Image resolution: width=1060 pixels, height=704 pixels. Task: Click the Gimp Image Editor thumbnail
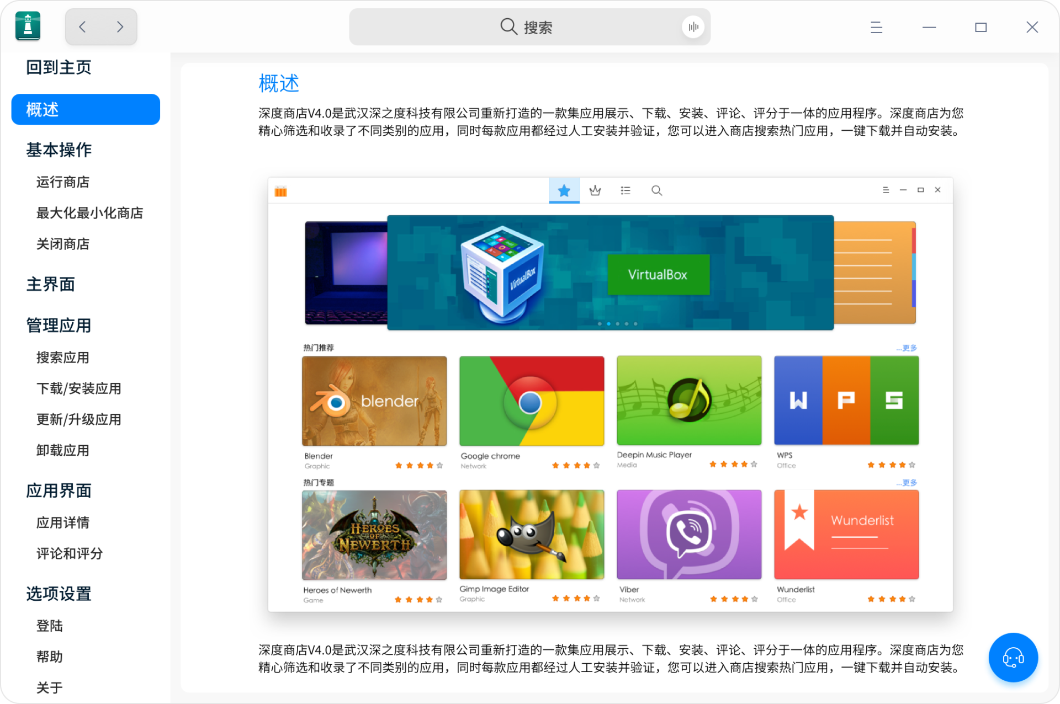point(532,535)
